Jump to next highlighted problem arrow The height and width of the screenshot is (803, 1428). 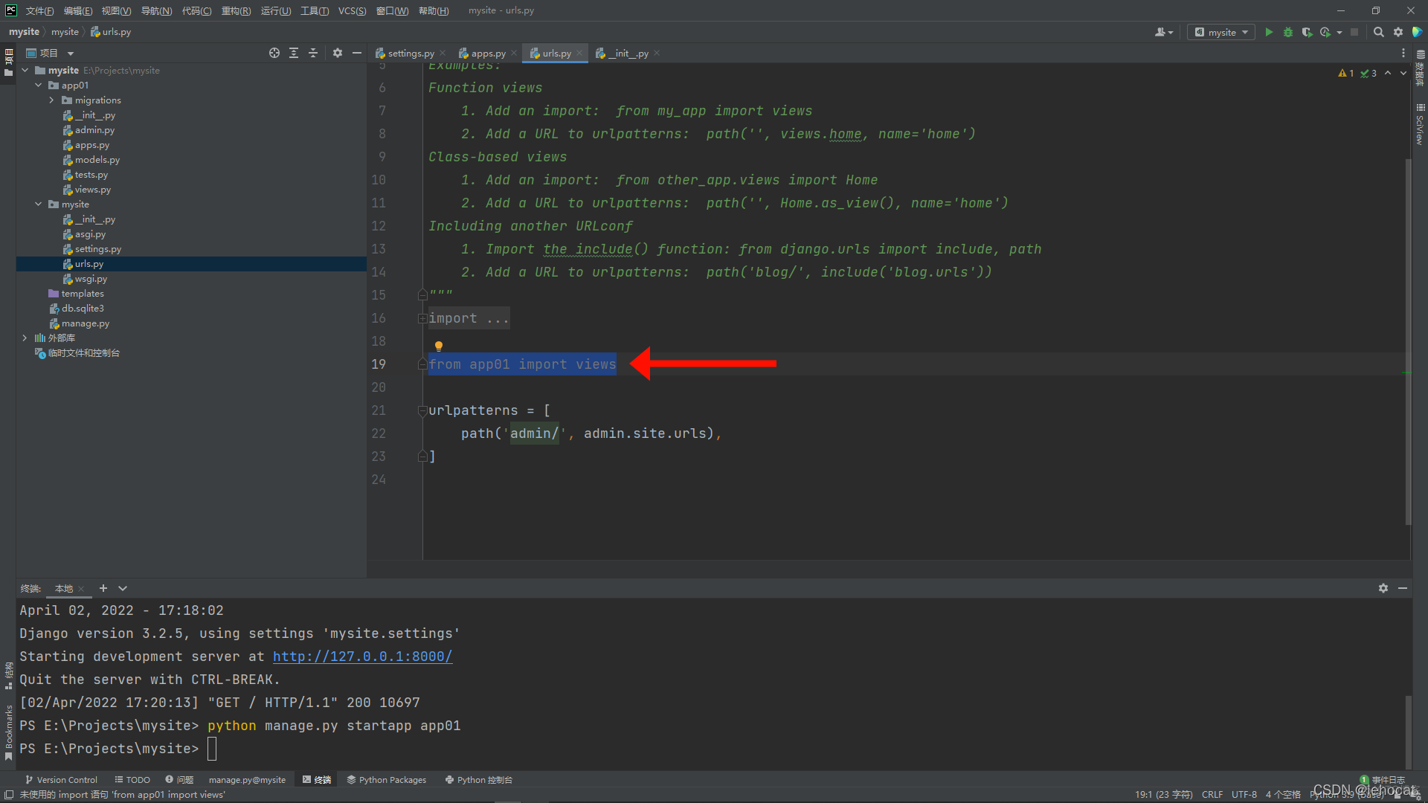click(x=1403, y=73)
